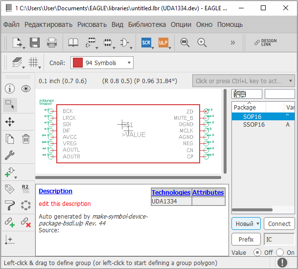Run a ULP program icon

[x=163, y=43]
